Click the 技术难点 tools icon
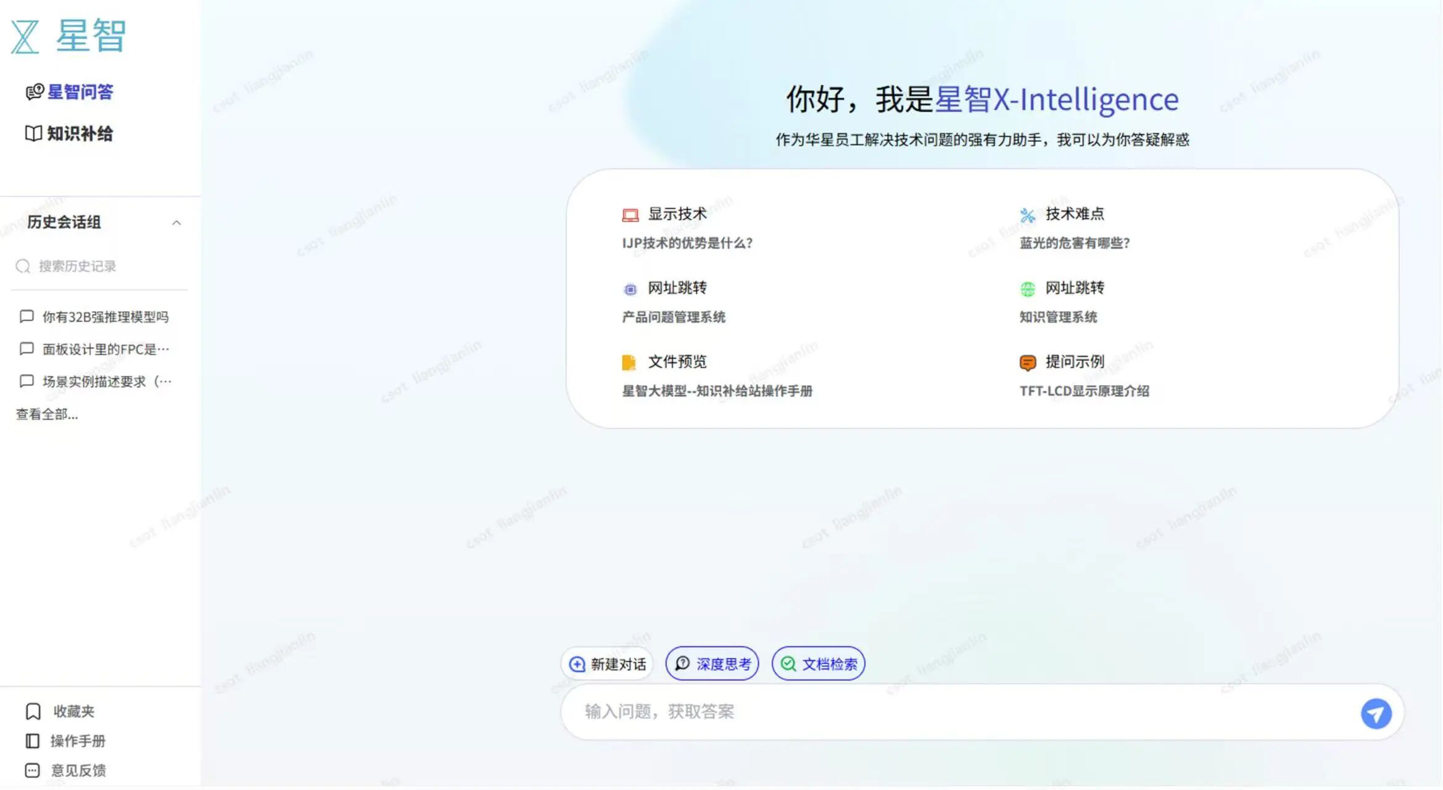The width and height of the screenshot is (1443, 790). pyautogui.click(x=1027, y=215)
